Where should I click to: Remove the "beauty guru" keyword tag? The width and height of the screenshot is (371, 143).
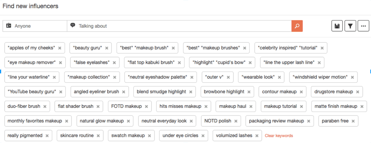coord(107,48)
